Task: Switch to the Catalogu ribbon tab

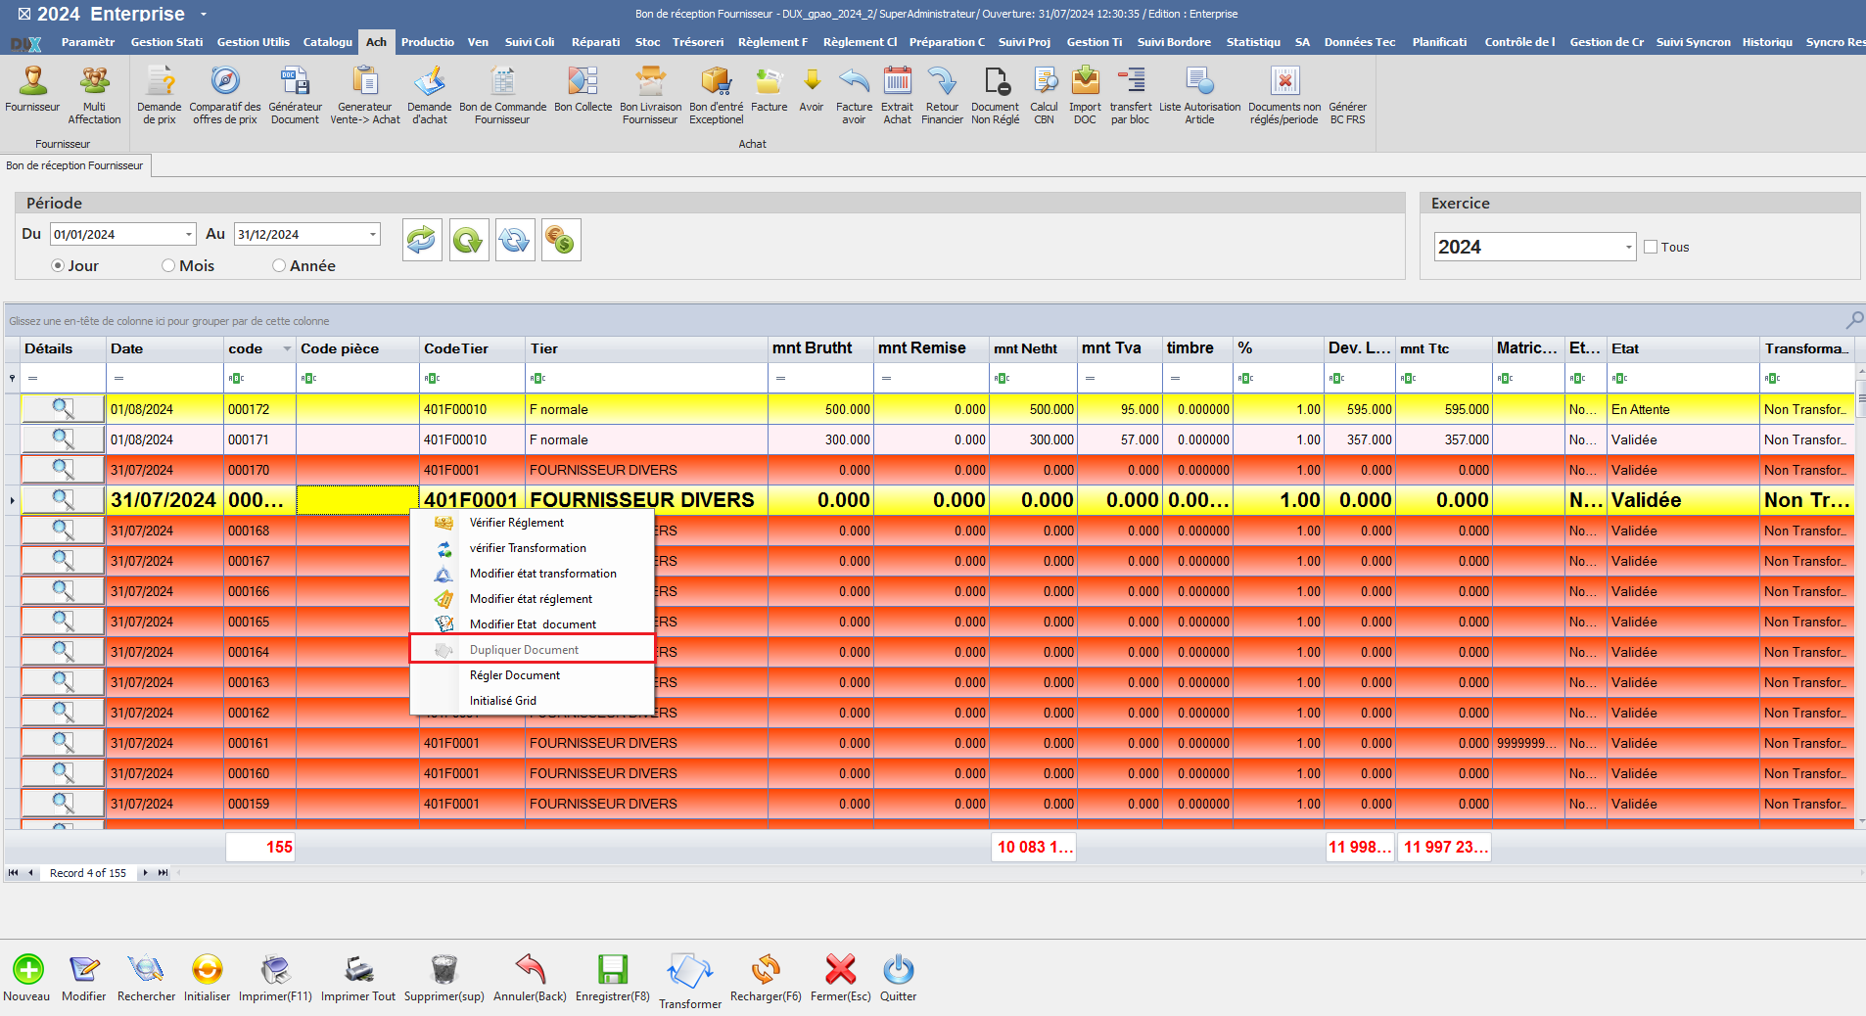Action: click(327, 42)
